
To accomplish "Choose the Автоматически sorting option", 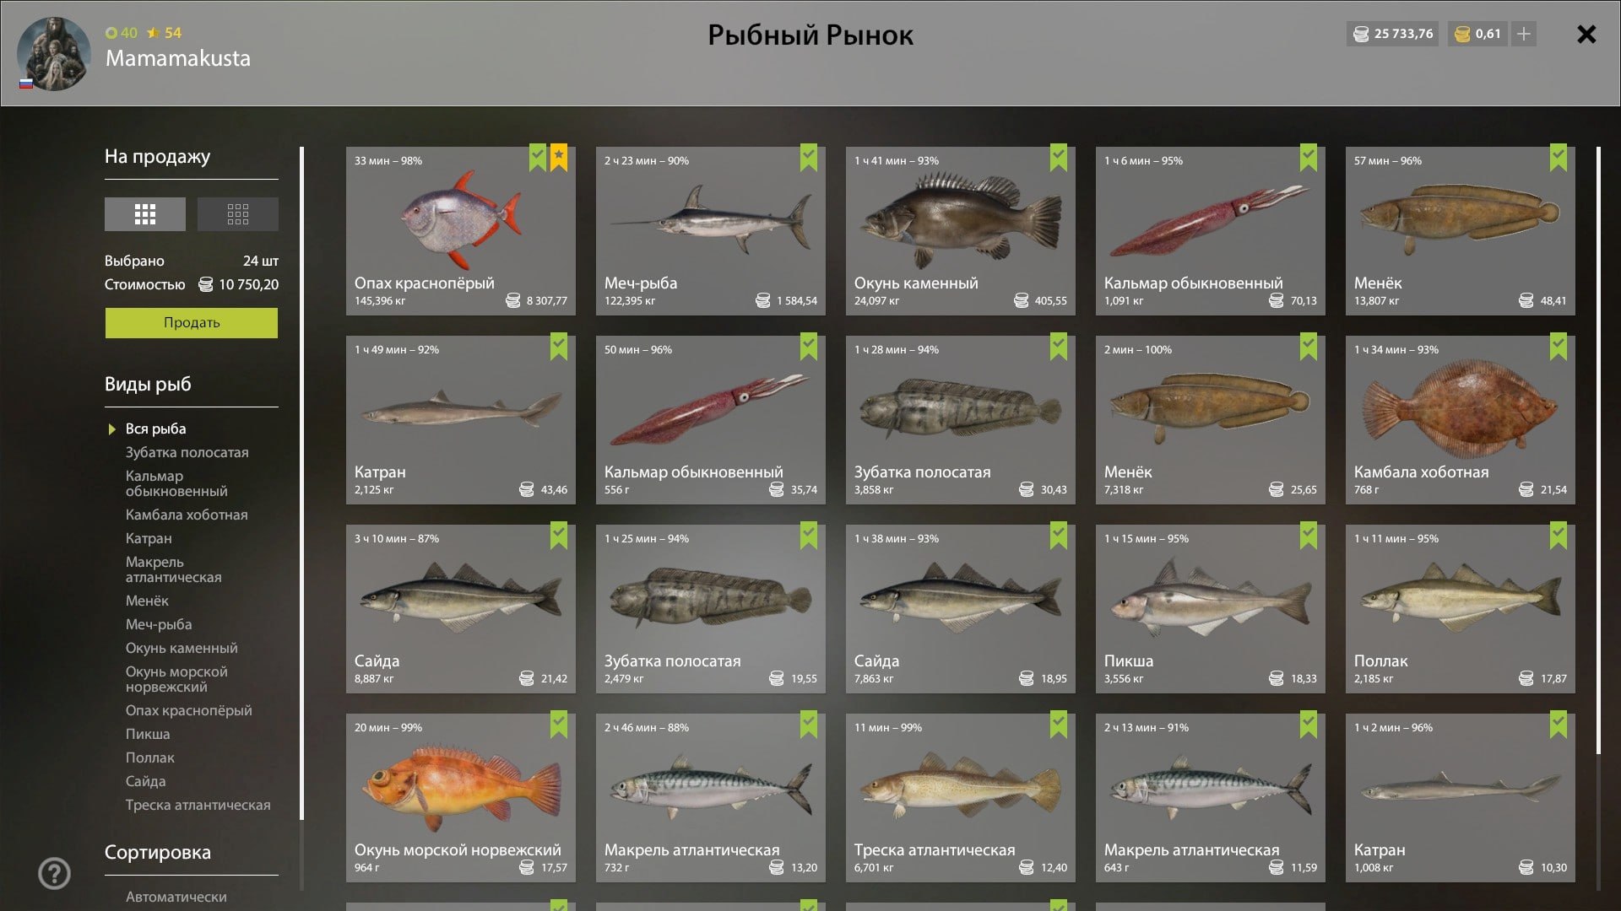I will pyautogui.click(x=176, y=897).
